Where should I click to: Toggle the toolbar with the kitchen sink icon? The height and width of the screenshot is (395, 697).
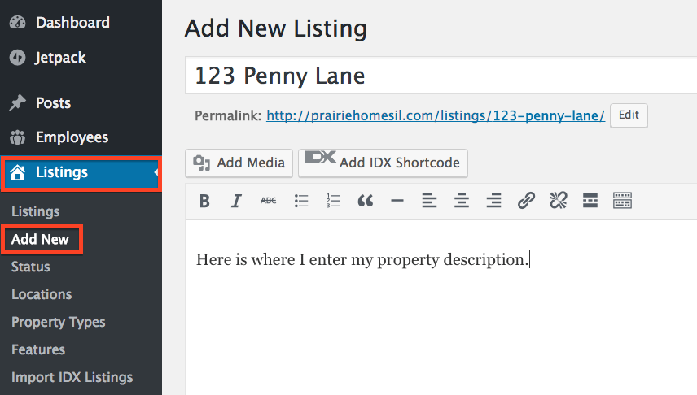622,201
